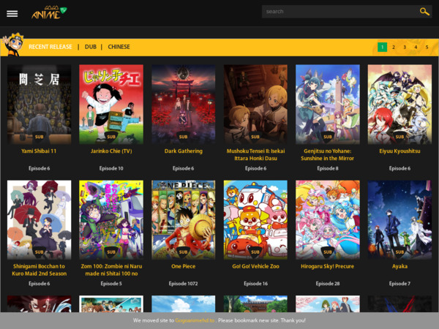Open Zom 100 poster thumbnail
This screenshot has height=329, width=439.
pos(111,219)
